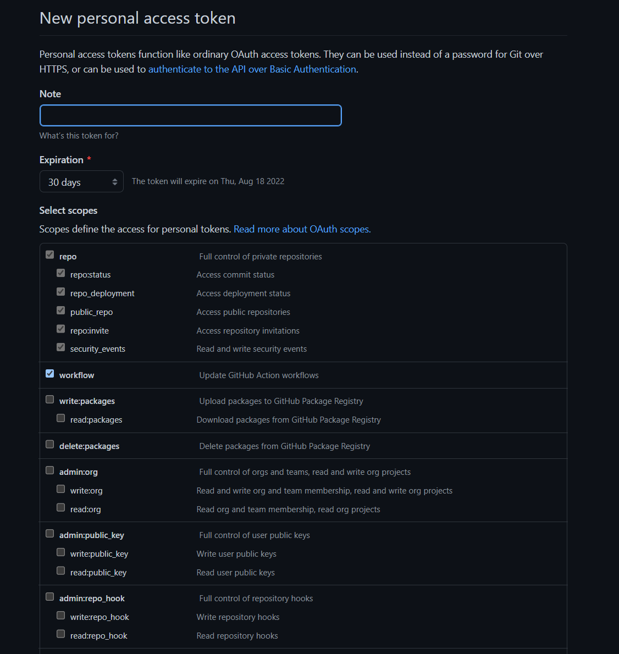The width and height of the screenshot is (619, 654).
Task: Click the security_events checkbox
Action: 61,347
